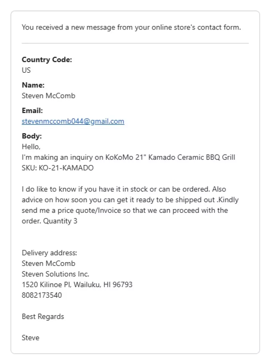
Task: Click the SKU: KO-21-KAMADO text
Action: [58, 168]
